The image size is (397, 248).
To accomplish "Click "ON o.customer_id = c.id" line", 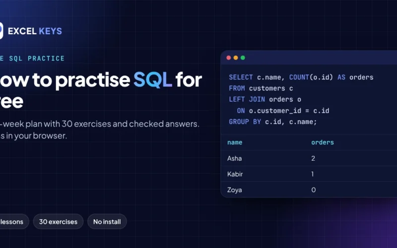I will pos(283,111).
